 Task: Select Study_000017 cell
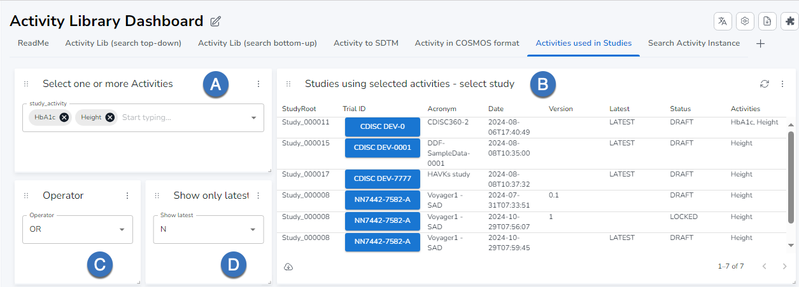coord(306,174)
